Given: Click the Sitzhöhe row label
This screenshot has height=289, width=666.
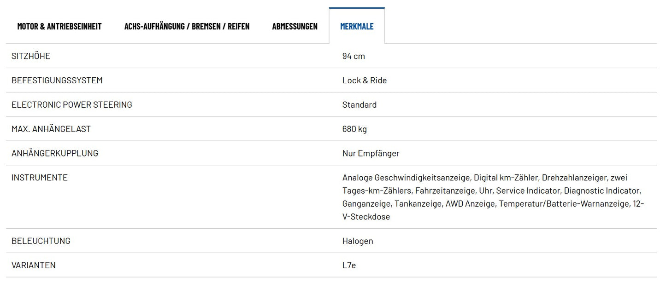Looking at the screenshot, I should click(x=31, y=56).
